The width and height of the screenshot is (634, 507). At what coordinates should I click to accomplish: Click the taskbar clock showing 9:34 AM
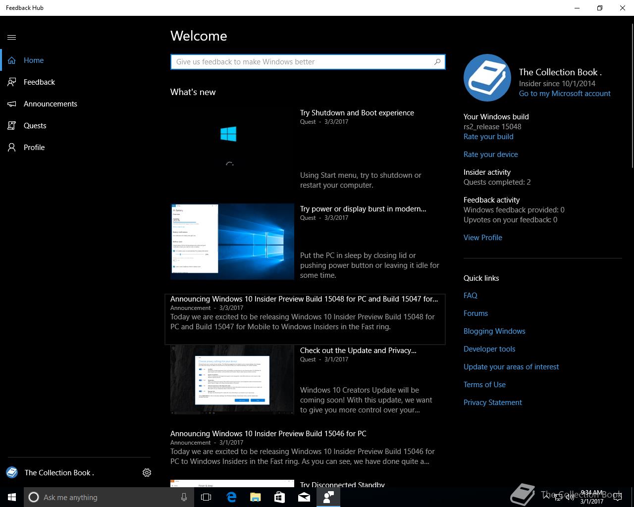(x=591, y=497)
